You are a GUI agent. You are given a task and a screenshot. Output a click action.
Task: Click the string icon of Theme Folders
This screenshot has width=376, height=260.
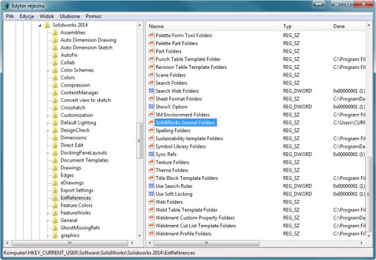[x=151, y=170]
